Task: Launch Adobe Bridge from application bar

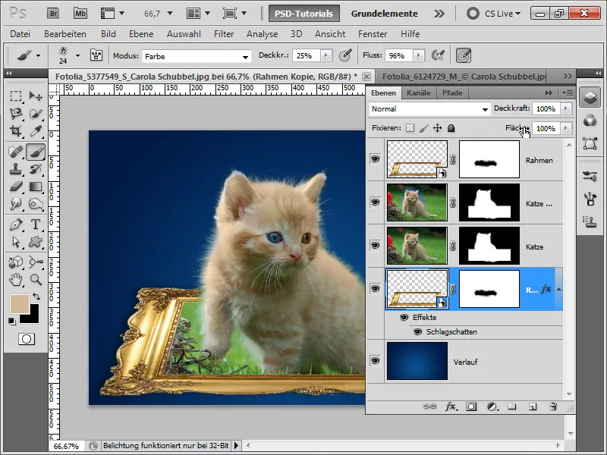Action: pyautogui.click(x=53, y=14)
